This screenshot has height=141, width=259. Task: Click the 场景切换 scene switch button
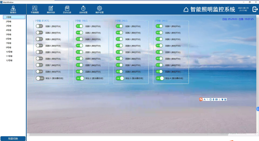coord(13,138)
